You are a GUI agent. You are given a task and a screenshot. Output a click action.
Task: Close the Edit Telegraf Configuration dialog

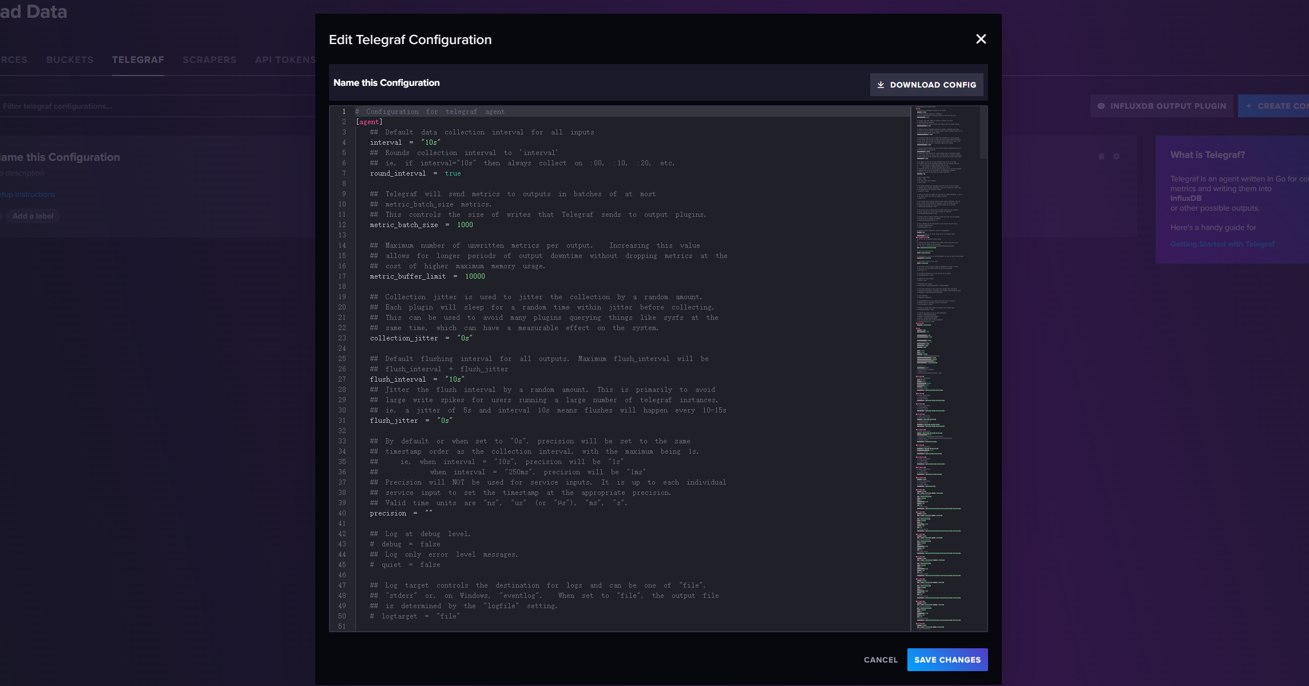pyautogui.click(x=981, y=39)
